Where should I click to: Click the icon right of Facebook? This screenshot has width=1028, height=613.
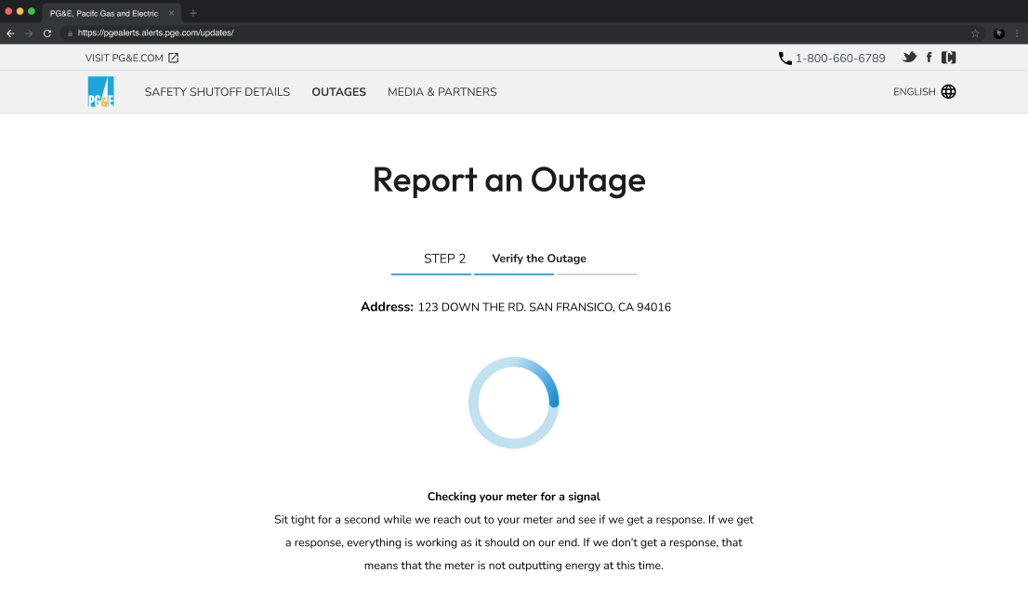pos(949,58)
